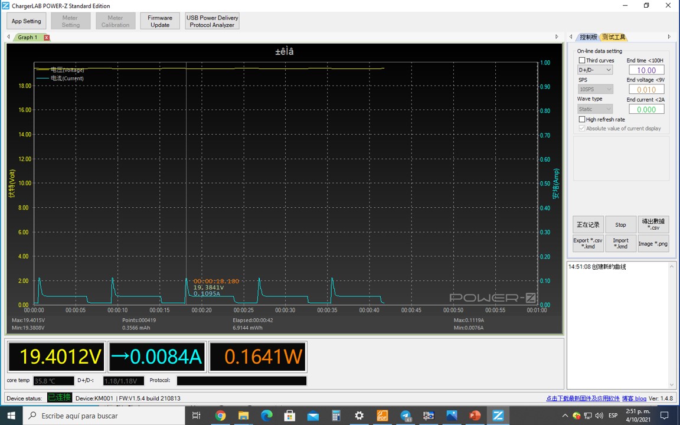The width and height of the screenshot is (680, 425).
Task: Click the 19.4012V voltage readout
Action: click(x=57, y=357)
